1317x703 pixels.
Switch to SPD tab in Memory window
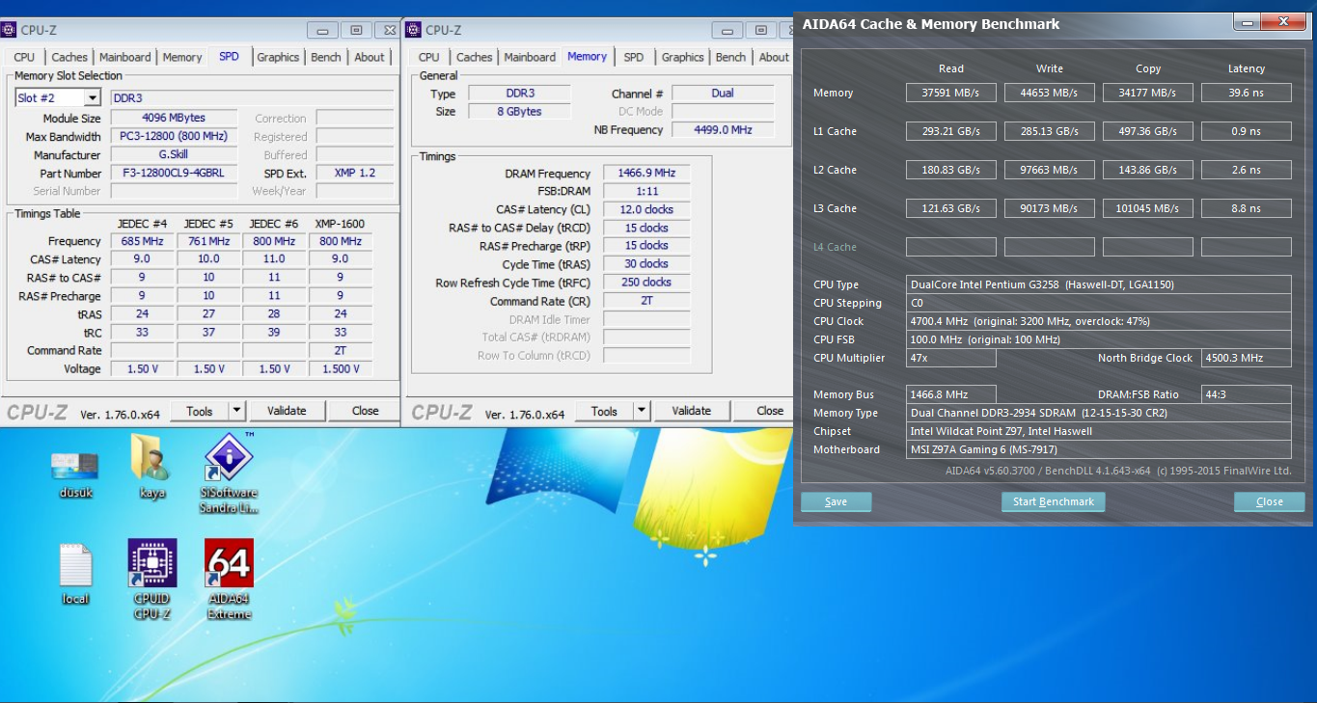[x=634, y=57]
